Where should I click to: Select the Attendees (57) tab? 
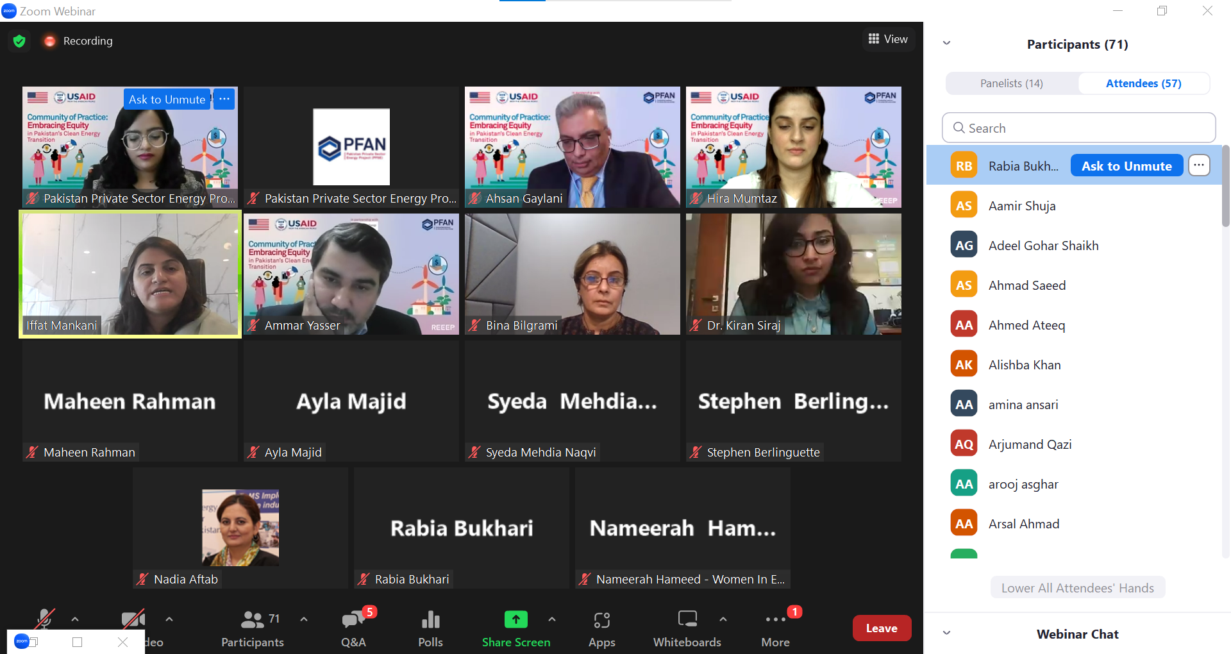tap(1143, 83)
